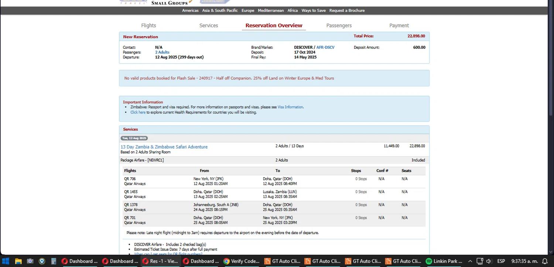The image size is (554, 267).
Task: Click the Total Price value 22,898.00
Action: click(x=416, y=36)
